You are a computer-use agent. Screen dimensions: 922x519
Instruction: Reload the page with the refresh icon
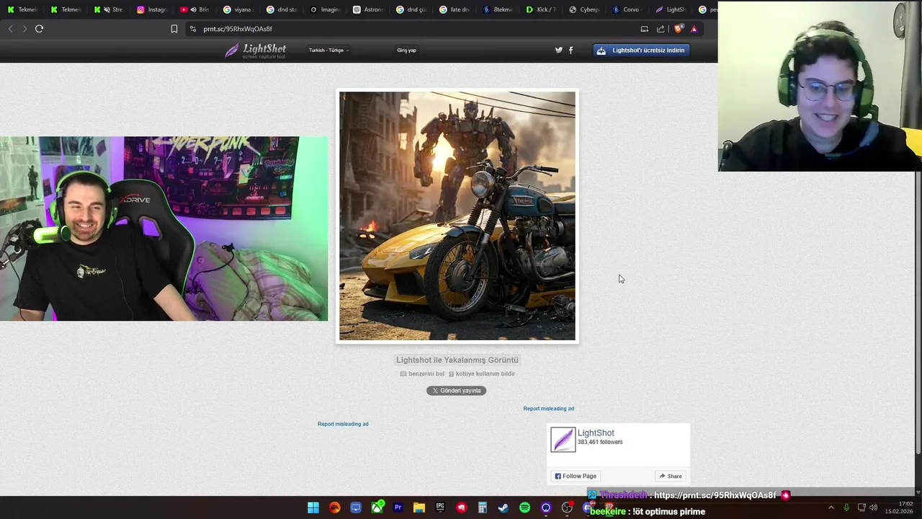pos(39,29)
